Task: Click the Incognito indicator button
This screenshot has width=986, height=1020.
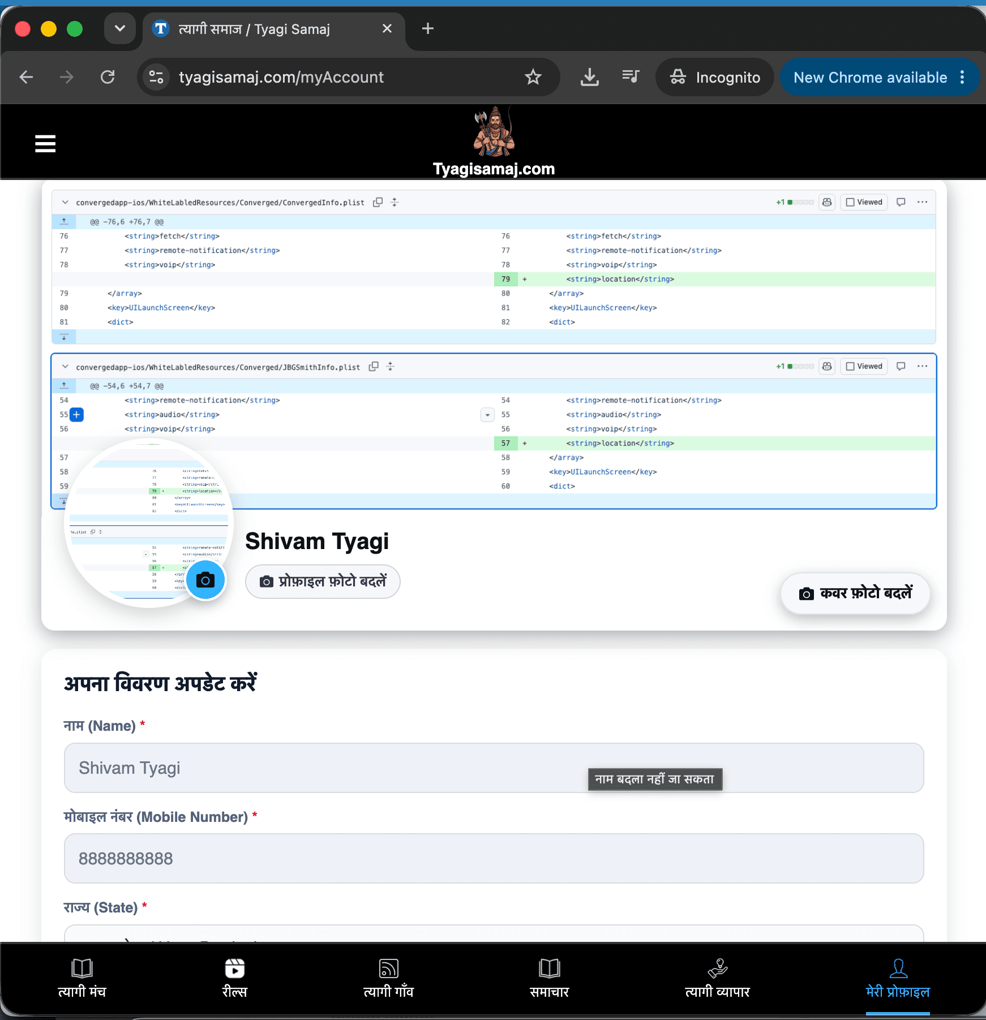Action: pyautogui.click(x=715, y=77)
